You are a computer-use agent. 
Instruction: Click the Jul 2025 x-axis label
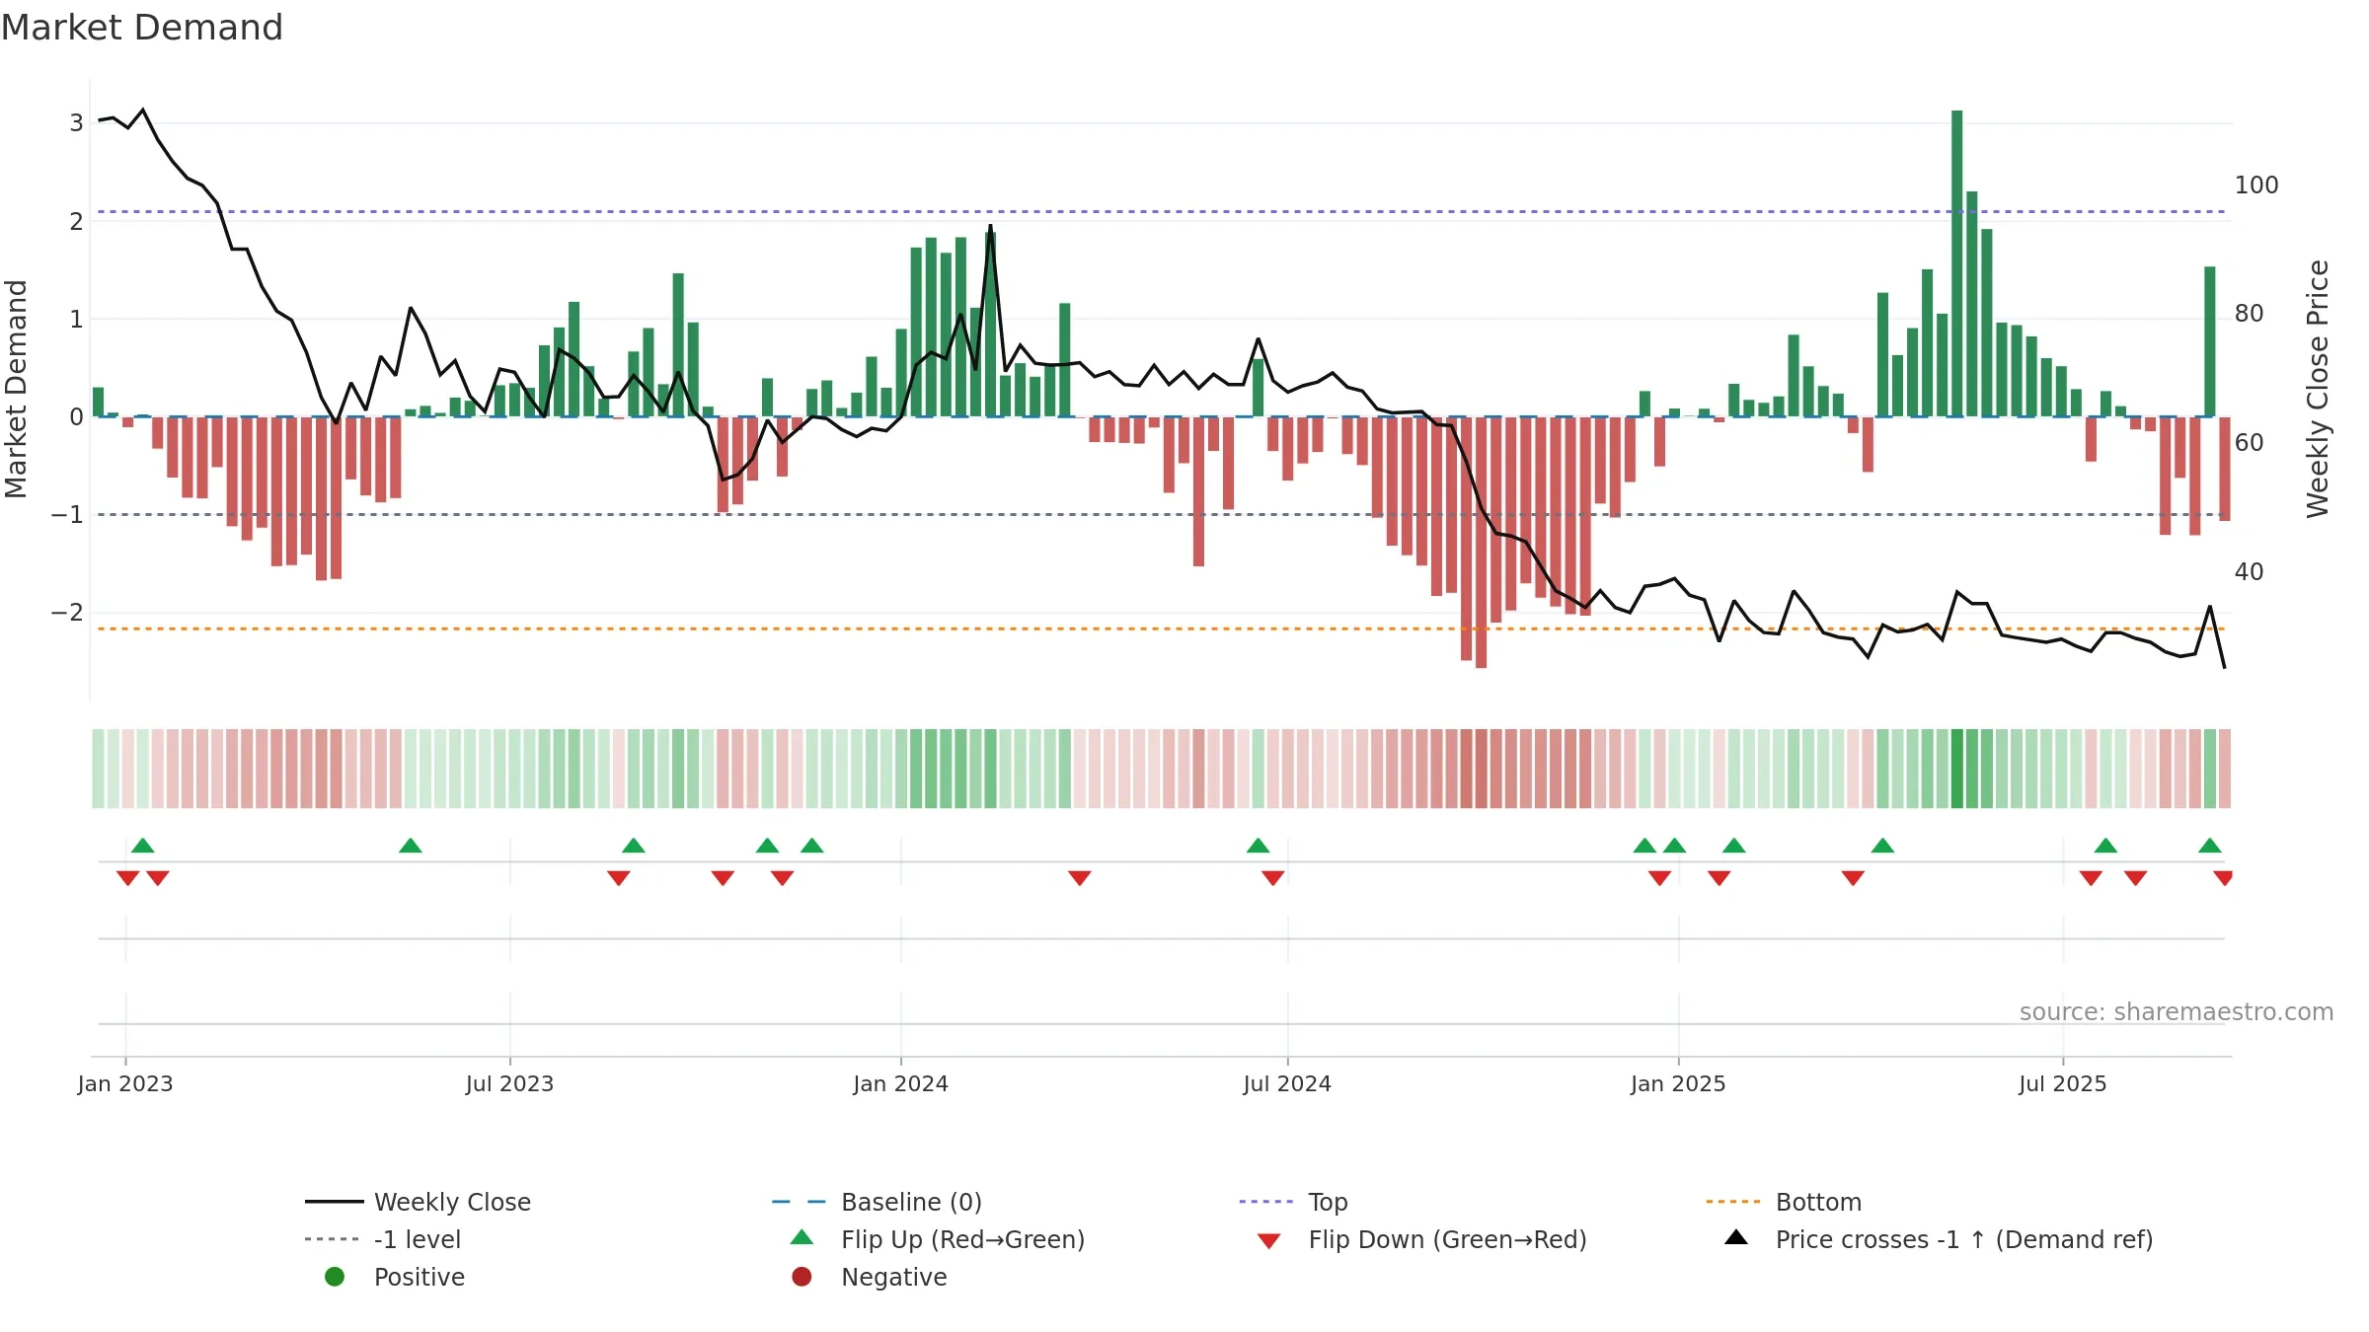pos(2062,1084)
